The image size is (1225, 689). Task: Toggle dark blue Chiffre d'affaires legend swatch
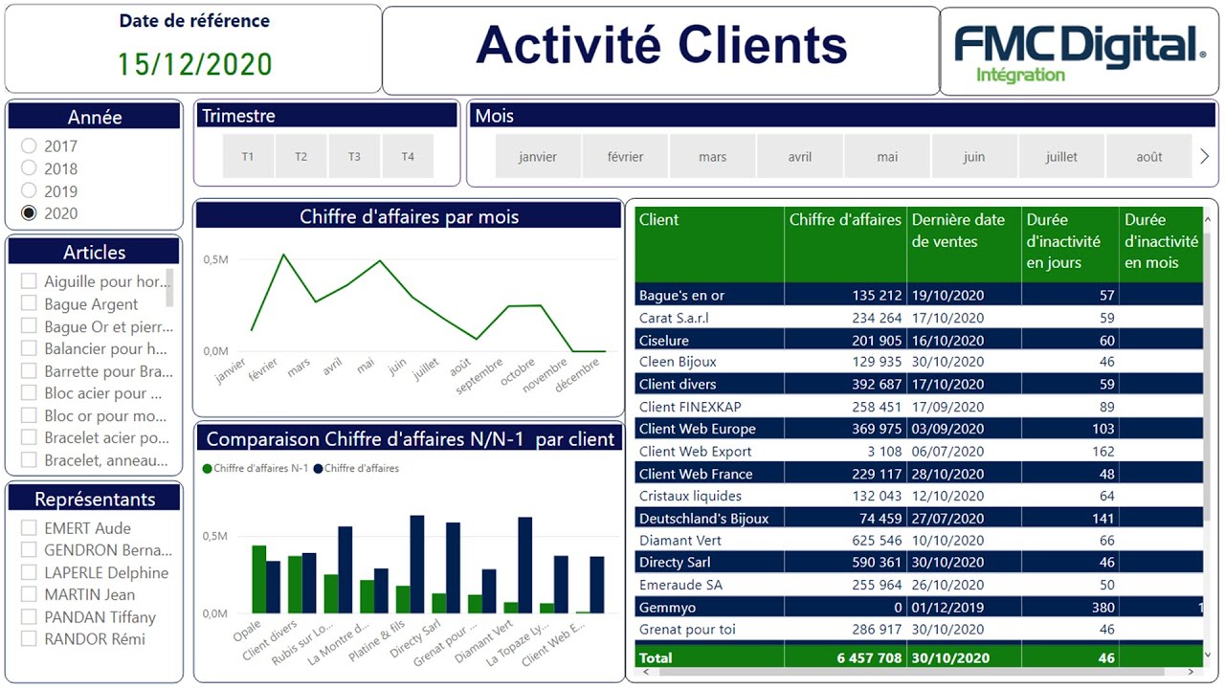[x=318, y=469]
